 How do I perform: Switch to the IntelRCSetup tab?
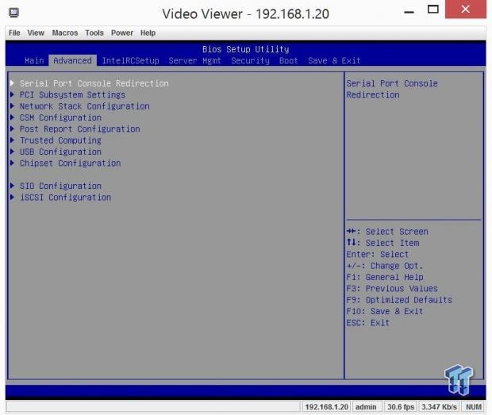[130, 60]
